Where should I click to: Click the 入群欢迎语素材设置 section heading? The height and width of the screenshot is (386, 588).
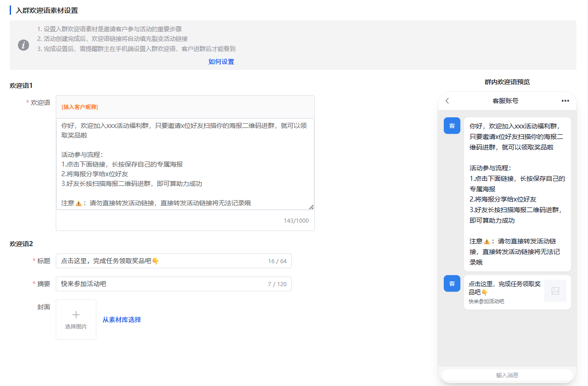tap(47, 10)
